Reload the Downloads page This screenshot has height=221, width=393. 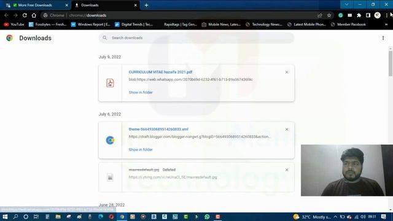coord(25,15)
